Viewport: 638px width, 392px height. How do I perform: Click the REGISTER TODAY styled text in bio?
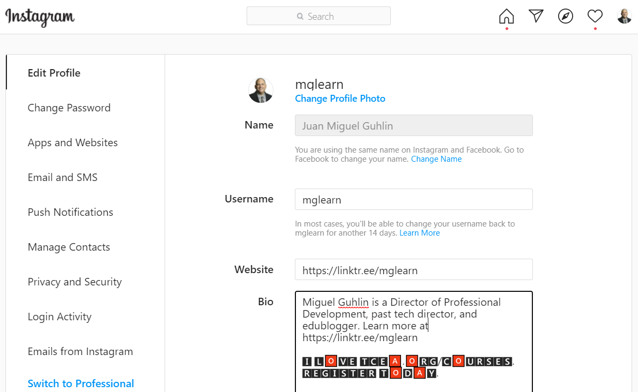click(x=370, y=373)
